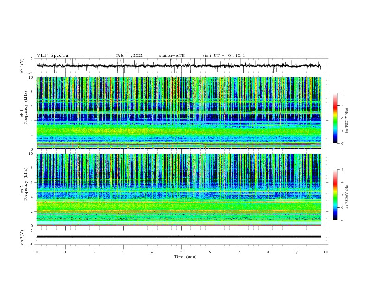Click the "8" kHz tick of ch.1 spectrogram
Screen dimensions: 367x283
pos(32,92)
